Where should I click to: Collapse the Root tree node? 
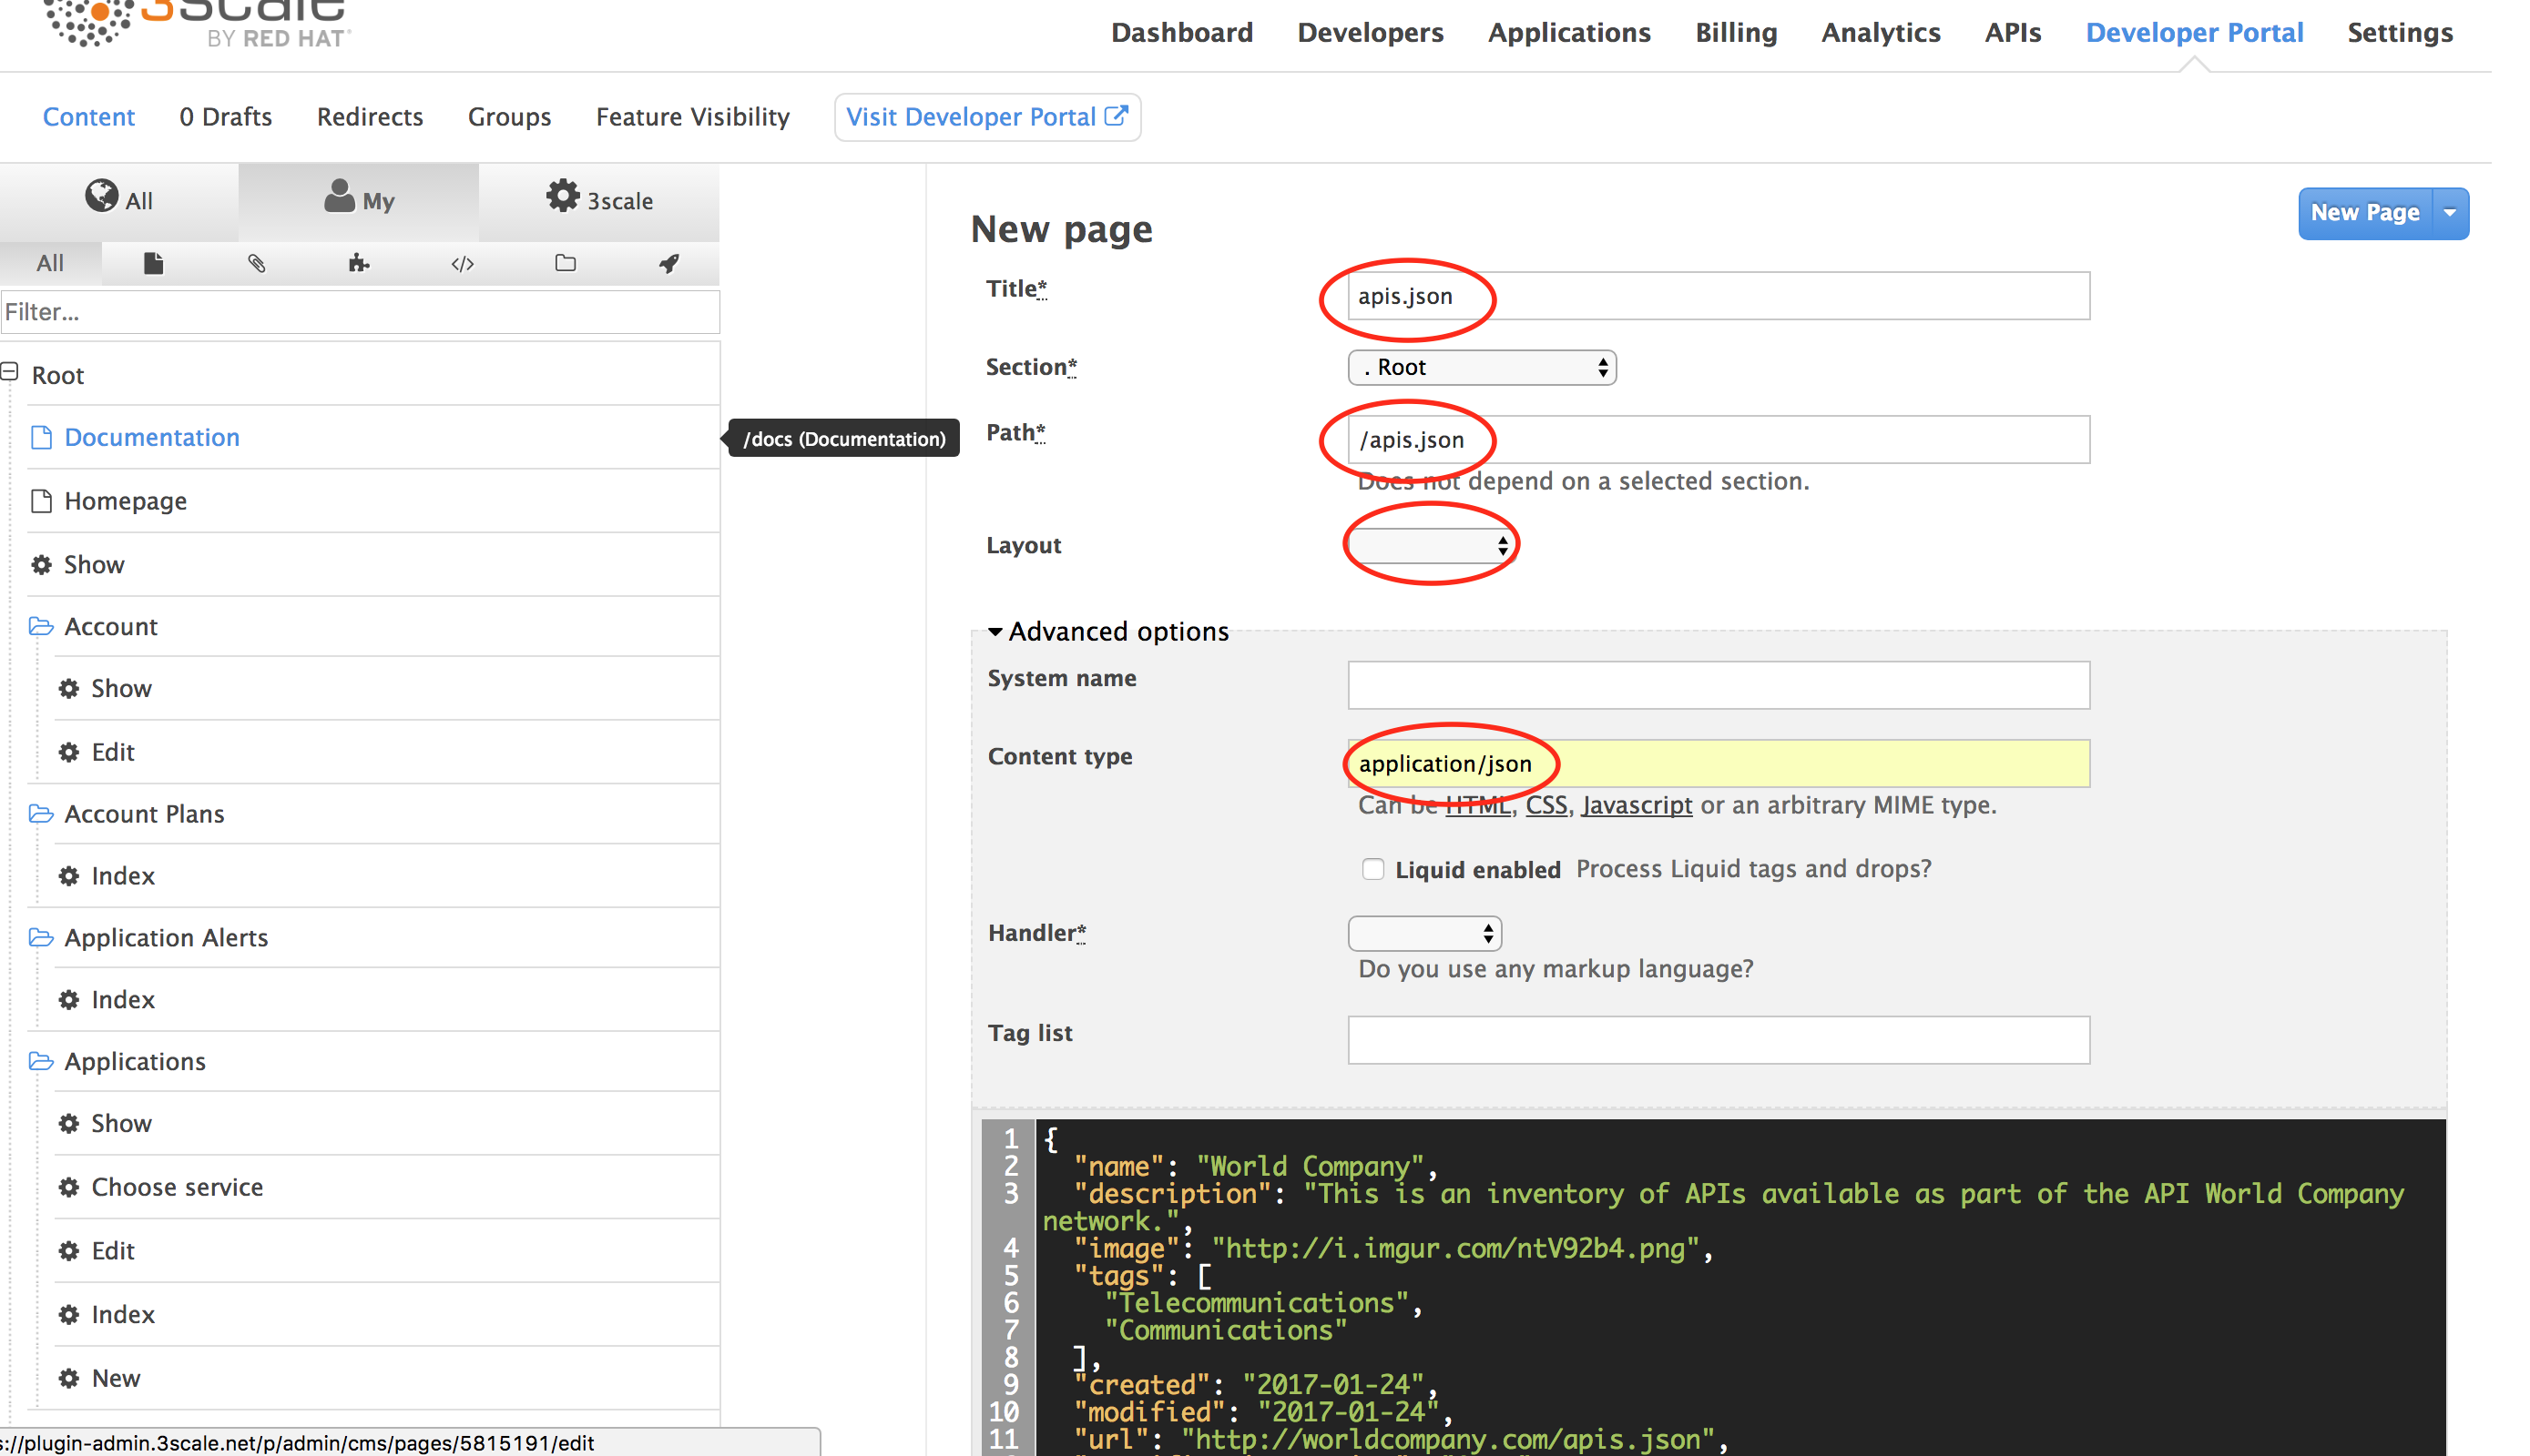pos(10,372)
